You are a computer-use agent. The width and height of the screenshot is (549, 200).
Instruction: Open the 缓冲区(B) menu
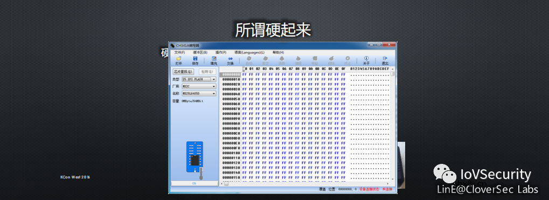click(x=200, y=52)
